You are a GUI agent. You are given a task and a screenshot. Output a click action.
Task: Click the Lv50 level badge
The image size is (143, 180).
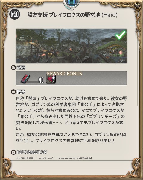click(x=15, y=14)
